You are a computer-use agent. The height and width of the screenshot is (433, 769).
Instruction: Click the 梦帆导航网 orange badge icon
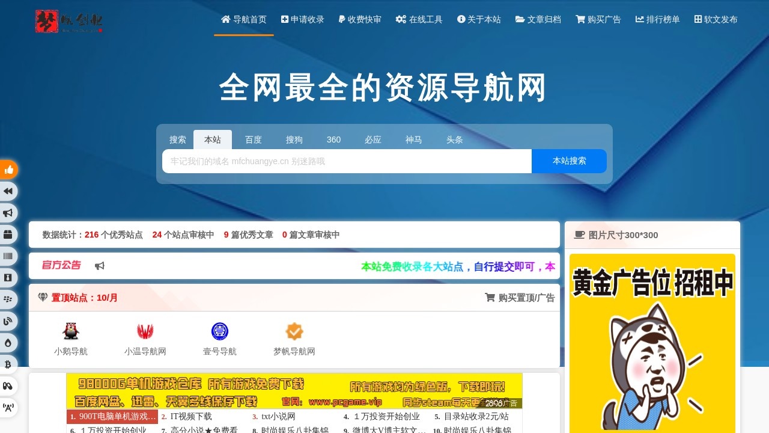click(x=294, y=331)
